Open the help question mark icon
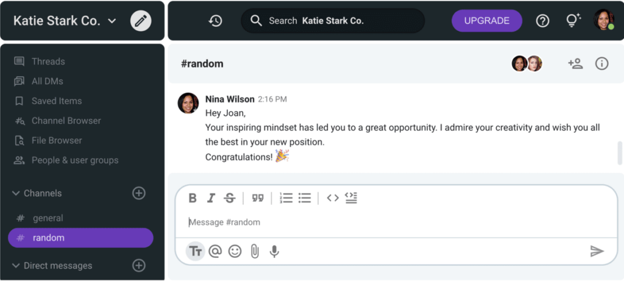Viewport: 624px width, 281px height. 542,21
